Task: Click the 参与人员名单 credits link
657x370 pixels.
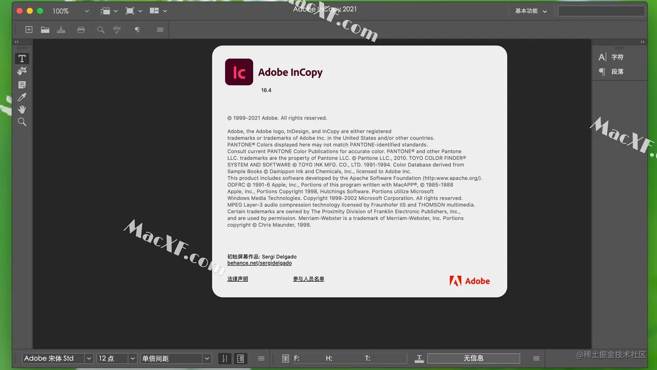Action: pos(309,279)
